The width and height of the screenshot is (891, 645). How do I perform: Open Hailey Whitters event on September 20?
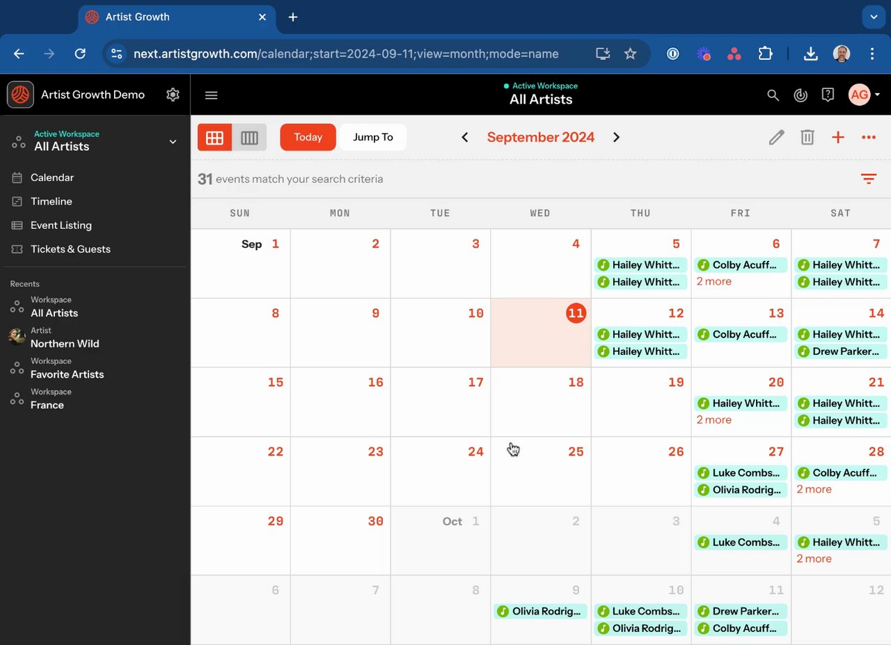(x=741, y=403)
